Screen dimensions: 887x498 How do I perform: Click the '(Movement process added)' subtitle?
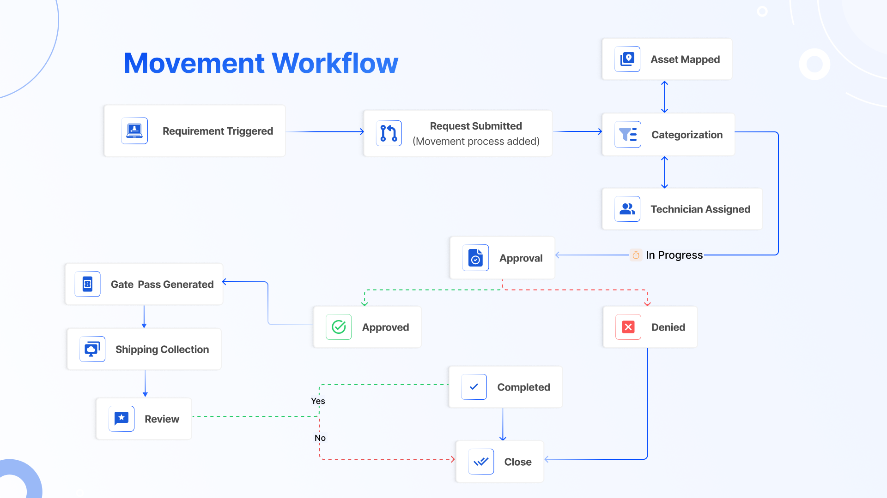click(x=476, y=141)
